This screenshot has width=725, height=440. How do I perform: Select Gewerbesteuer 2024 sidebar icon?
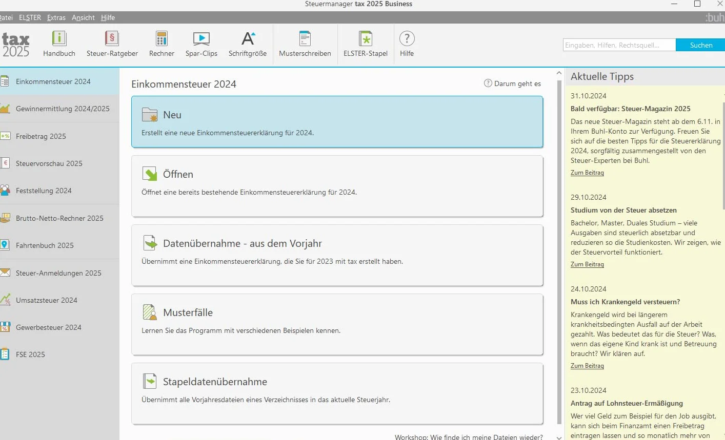(x=5, y=327)
